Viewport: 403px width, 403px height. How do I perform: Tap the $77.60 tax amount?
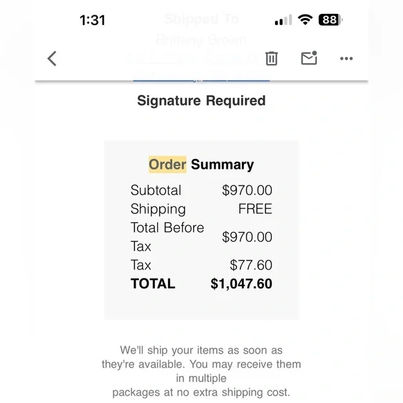pos(251,265)
